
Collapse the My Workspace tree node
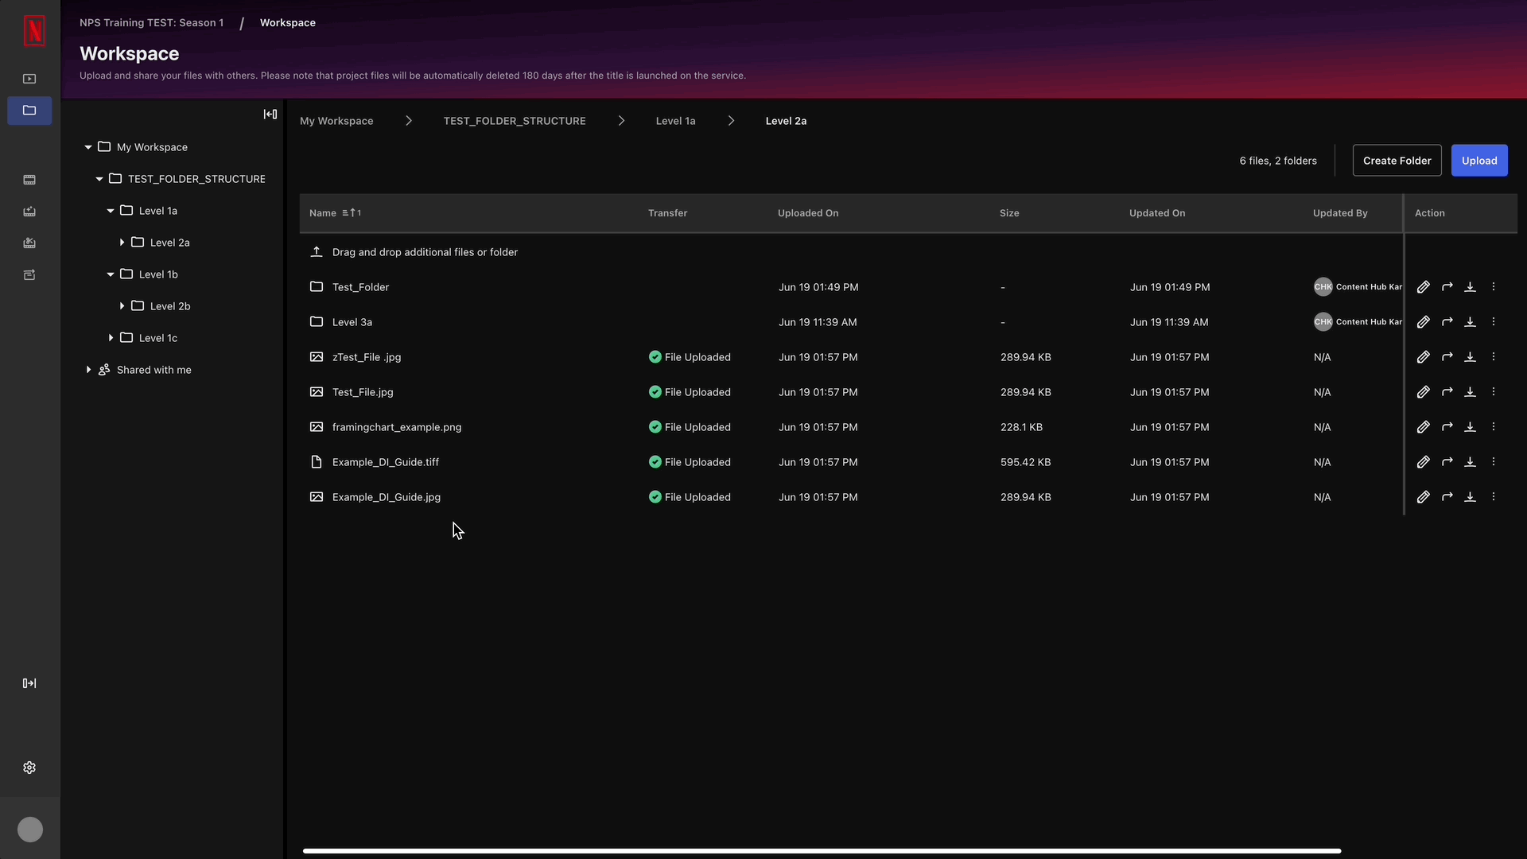tap(88, 147)
